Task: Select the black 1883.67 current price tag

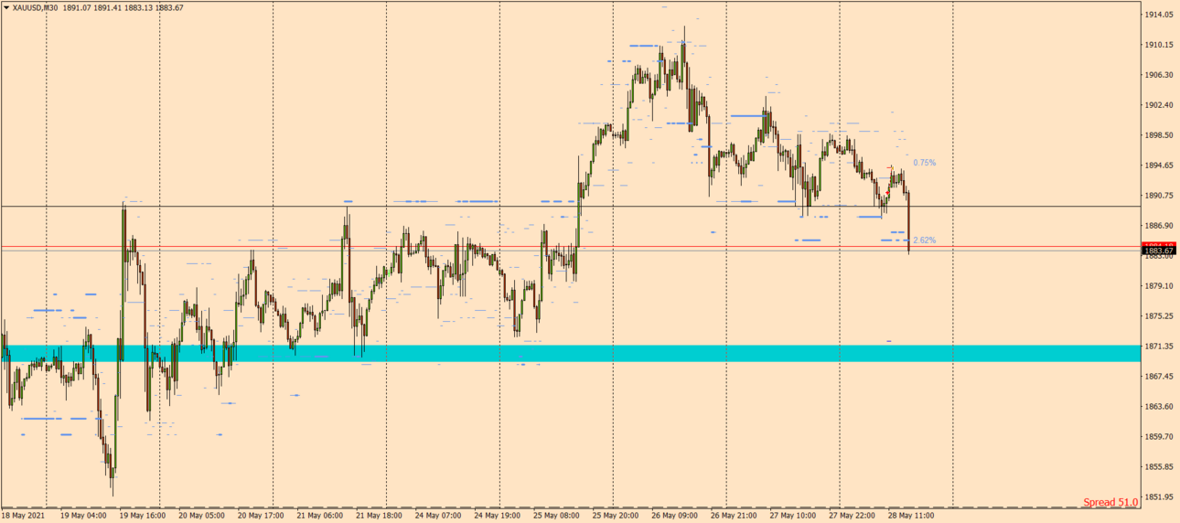Action: pyautogui.click(x=1160, y=251)
